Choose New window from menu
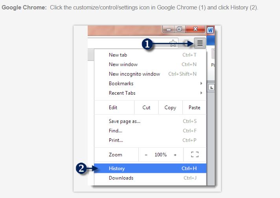The height and width of the screenshot is (198, 280). click(x=150, y=64)
